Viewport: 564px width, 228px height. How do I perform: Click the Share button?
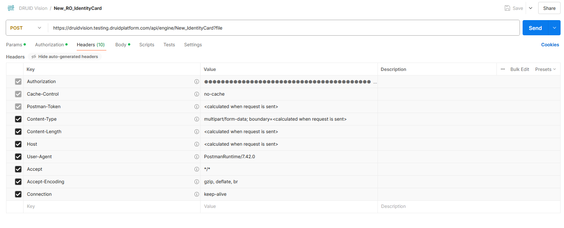[x=549, y=8]
